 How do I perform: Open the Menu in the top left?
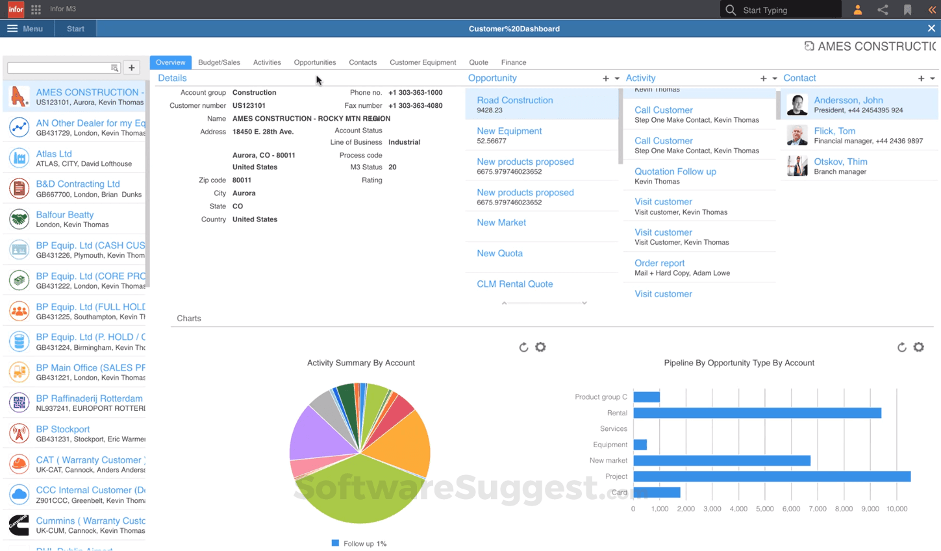coord(26,29)
